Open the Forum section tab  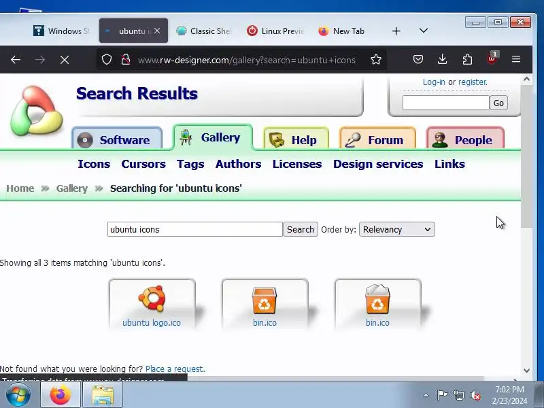[x=377, y=139]
